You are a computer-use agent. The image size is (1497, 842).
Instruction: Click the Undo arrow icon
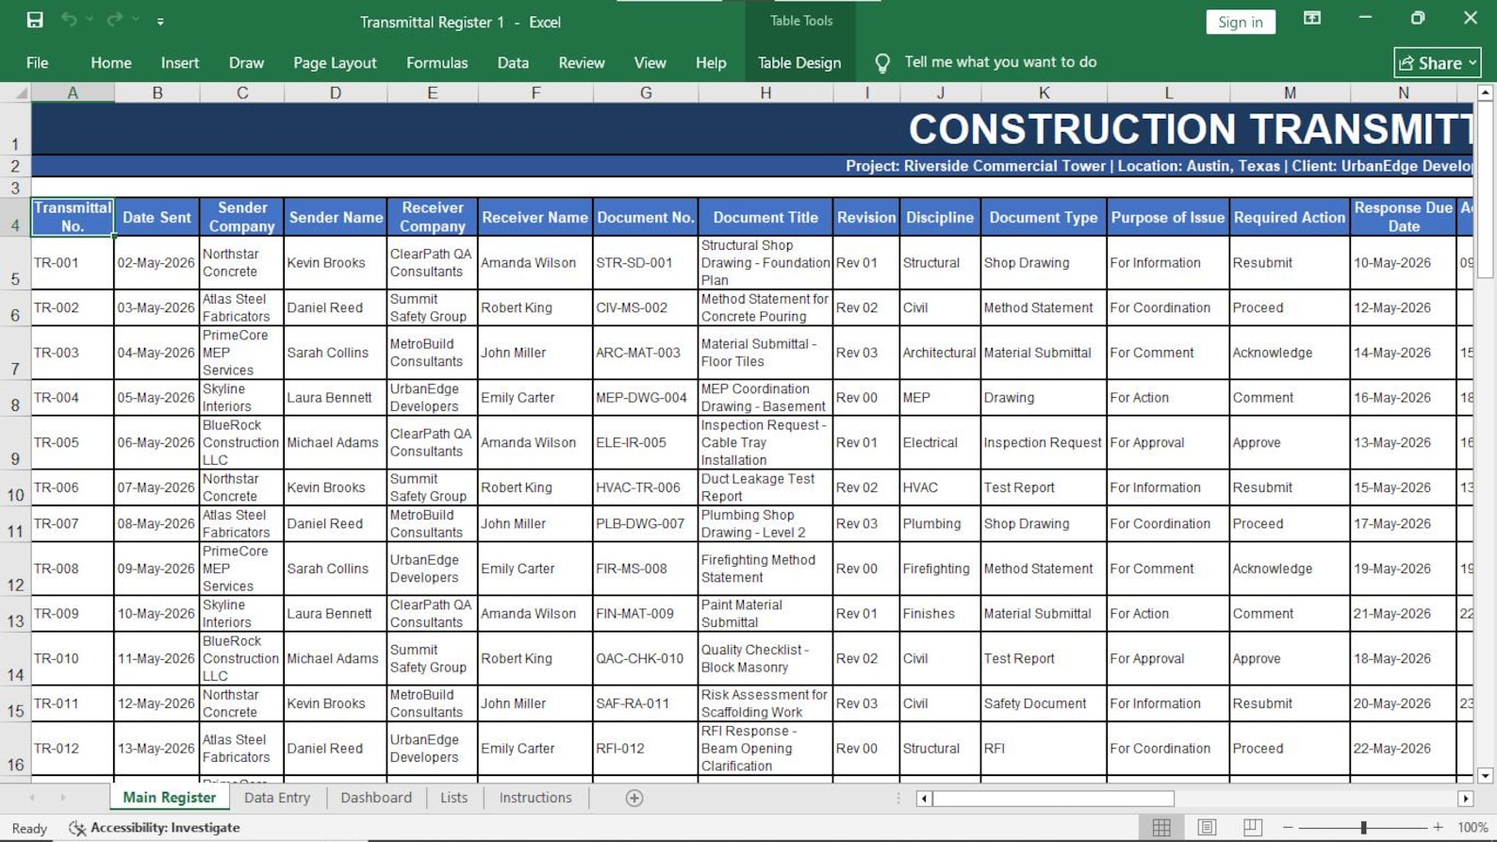[69, 20]
